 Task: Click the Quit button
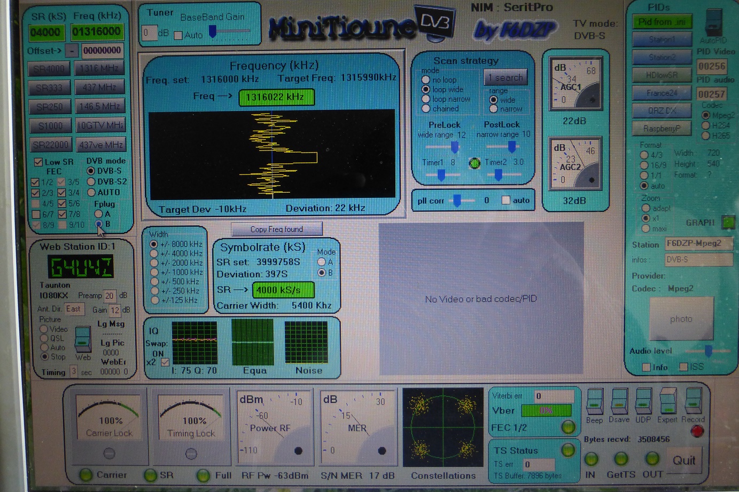click(684, 460)
